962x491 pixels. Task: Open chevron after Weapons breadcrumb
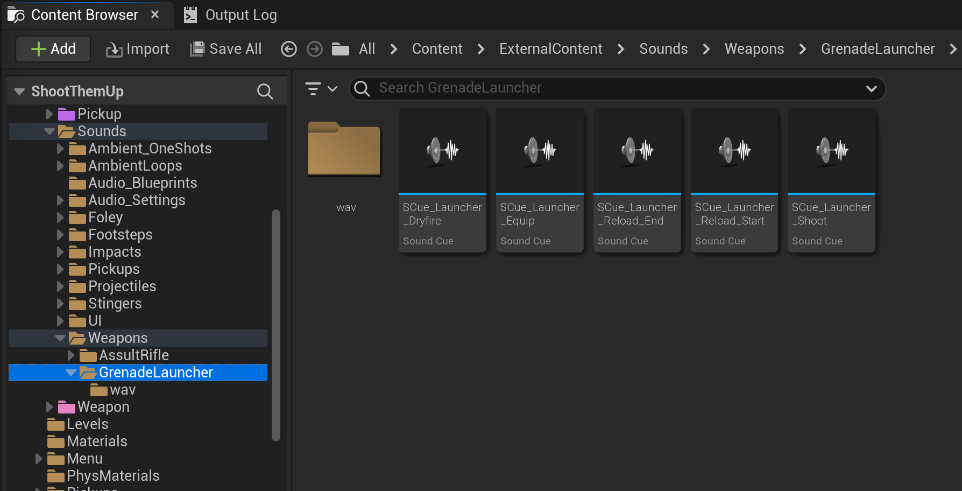(x=803, y=49)
